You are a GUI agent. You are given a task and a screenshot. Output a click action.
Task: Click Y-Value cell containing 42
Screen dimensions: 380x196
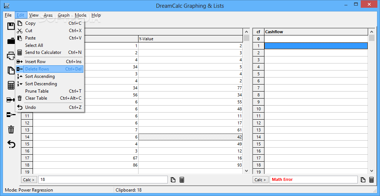coord(190,137)
